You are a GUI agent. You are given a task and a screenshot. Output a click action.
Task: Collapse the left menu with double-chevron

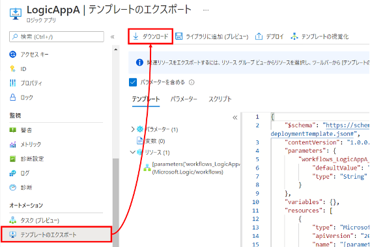coord(112,37)
